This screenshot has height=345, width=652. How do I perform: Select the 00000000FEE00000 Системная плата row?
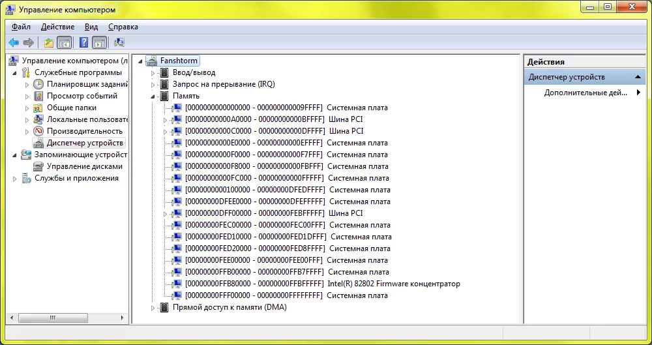pyautogui.click(x=286, y=260)
